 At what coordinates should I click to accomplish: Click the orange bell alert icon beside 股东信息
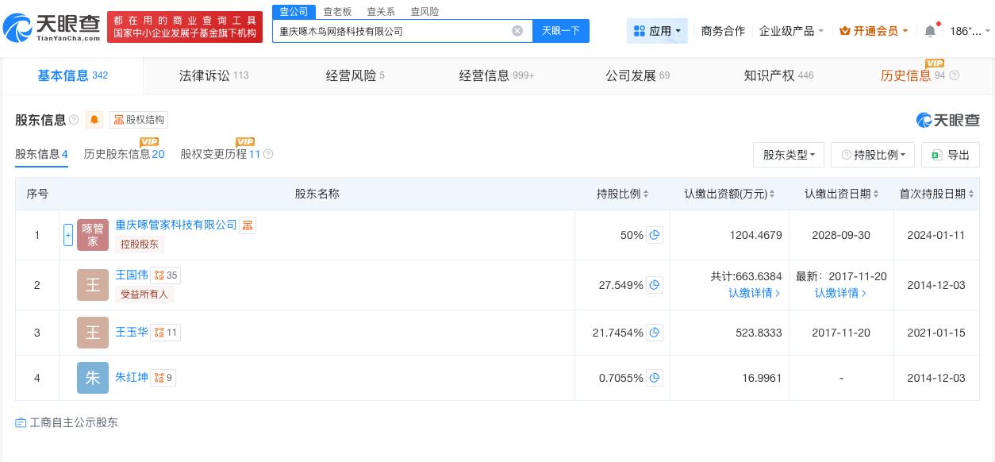(x=94, y=120)
